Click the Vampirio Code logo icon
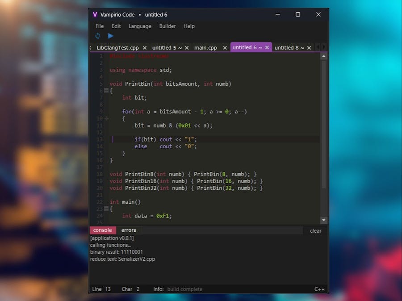The image size is (402, 301). coord(95,15)
